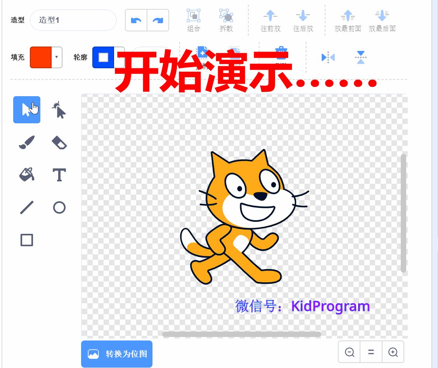
Task: Select the Fill bucket tool
Action: pos(27,175)
